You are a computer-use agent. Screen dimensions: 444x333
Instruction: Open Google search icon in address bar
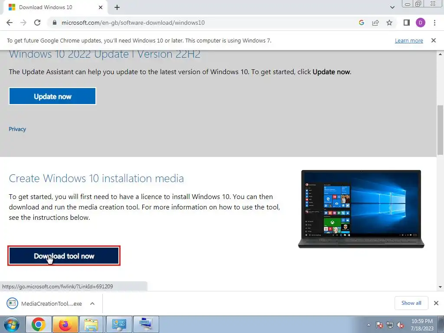361,23
